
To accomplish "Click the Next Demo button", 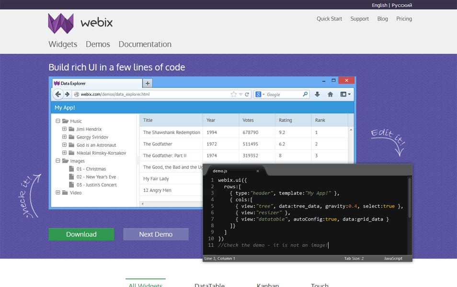I will click(156, 234).
